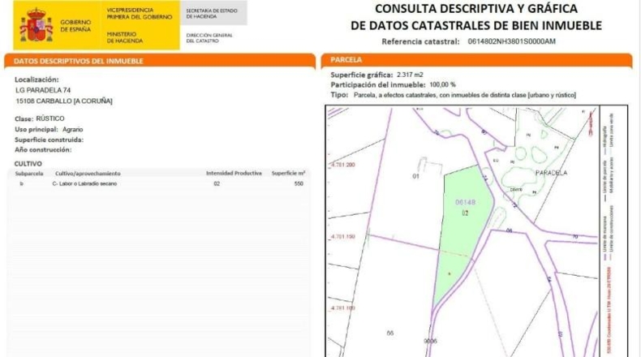641x357 pixels.
Task: Click the Spanish coat of arms emblem
Action: tap(37, 25)
